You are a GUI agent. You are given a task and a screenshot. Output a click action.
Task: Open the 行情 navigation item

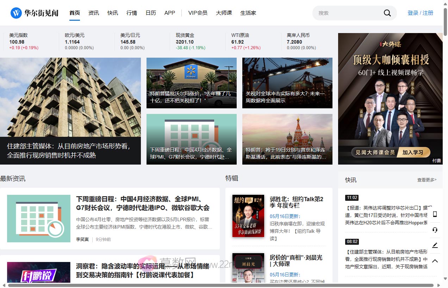[132, 13]
